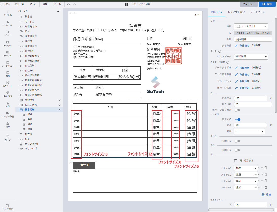The height and width of the screenshot is (212, 277).
Task: Click the 追加 add column button
Action: pyautogui.click(x=266, y=194)
